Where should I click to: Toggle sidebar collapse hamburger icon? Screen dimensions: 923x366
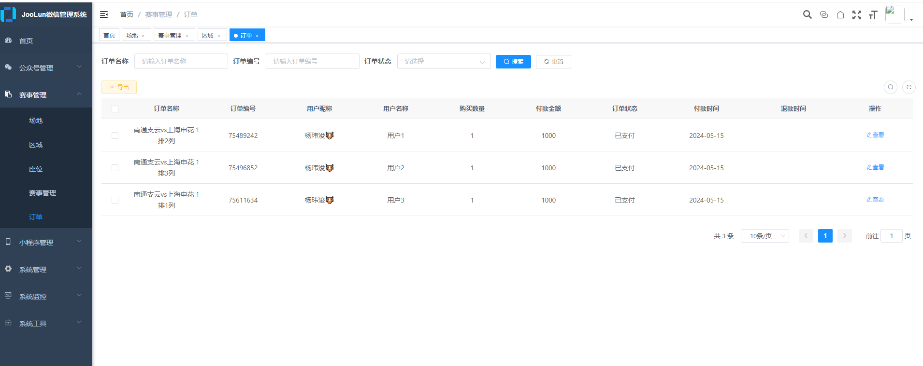104,14
